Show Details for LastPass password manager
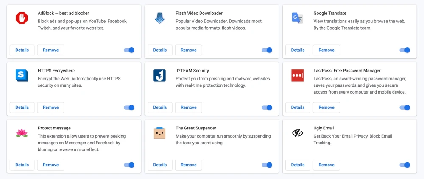 coord(298,107)
